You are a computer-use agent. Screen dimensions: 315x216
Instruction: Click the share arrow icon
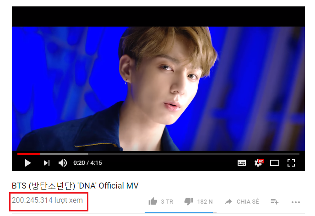click(228, 201)
